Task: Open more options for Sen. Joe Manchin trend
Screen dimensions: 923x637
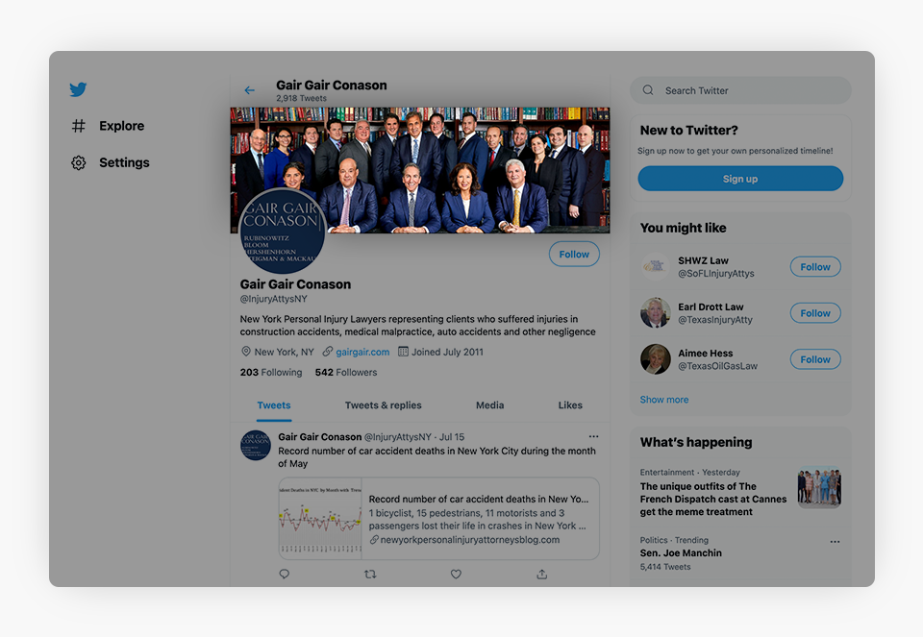Action: [835, 542]
